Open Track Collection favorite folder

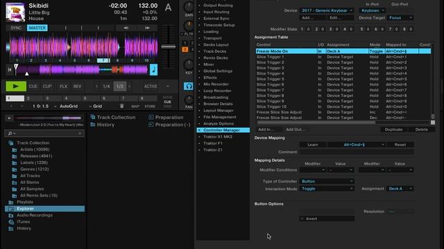[x=113, y=117]
